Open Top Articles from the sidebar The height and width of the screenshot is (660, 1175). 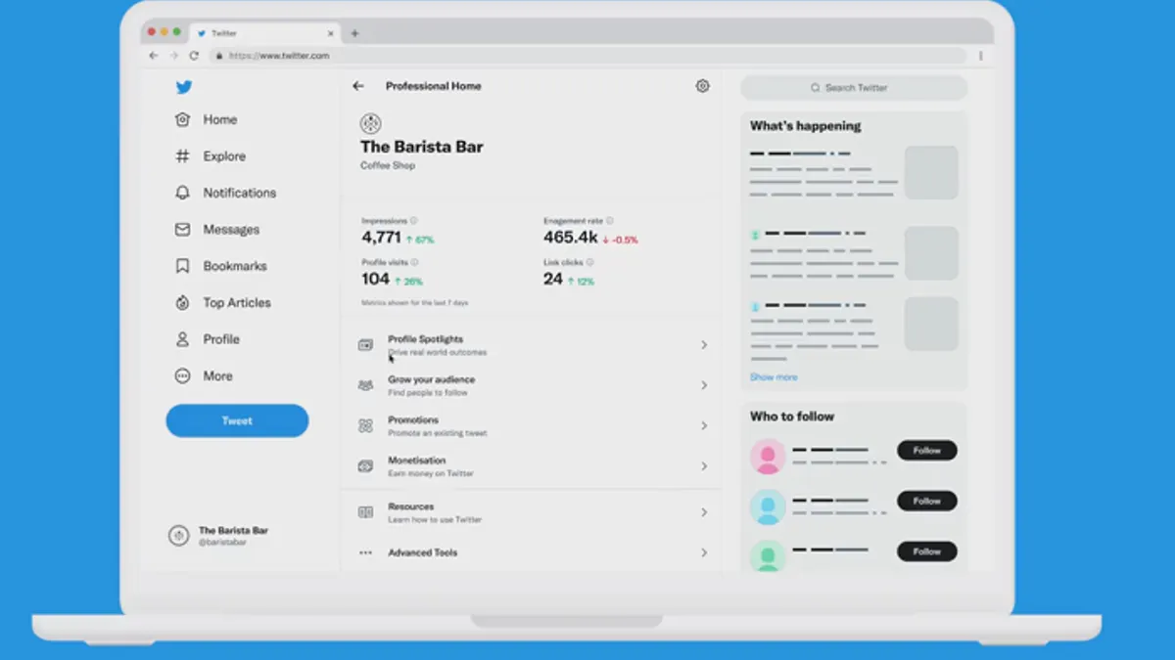222,303
